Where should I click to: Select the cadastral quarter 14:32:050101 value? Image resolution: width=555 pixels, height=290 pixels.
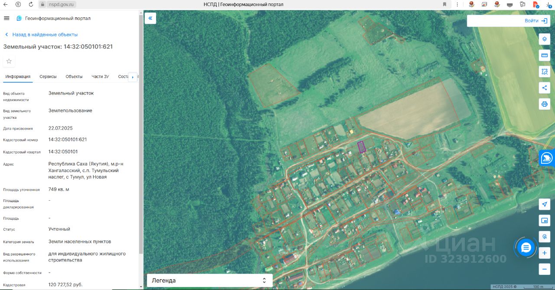tap(63, 152)
